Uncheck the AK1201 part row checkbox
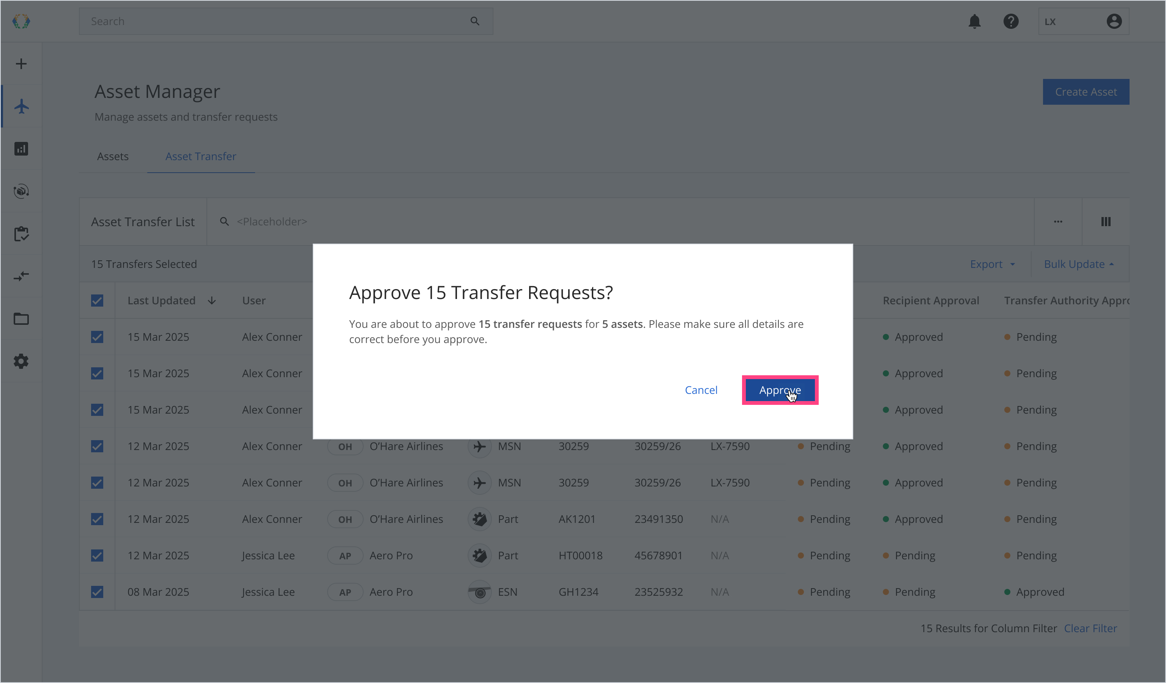This screenshot has width=1166, height=683. [97, 519]
